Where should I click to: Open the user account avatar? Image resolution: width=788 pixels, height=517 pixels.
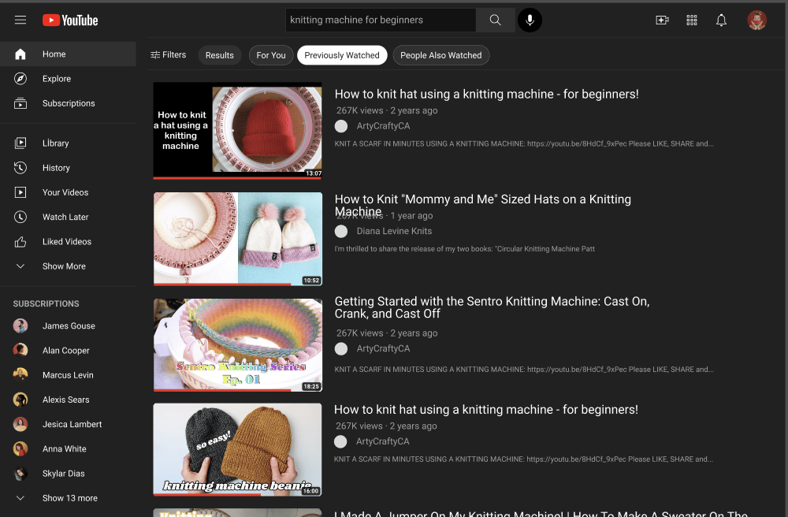point(756,20)
